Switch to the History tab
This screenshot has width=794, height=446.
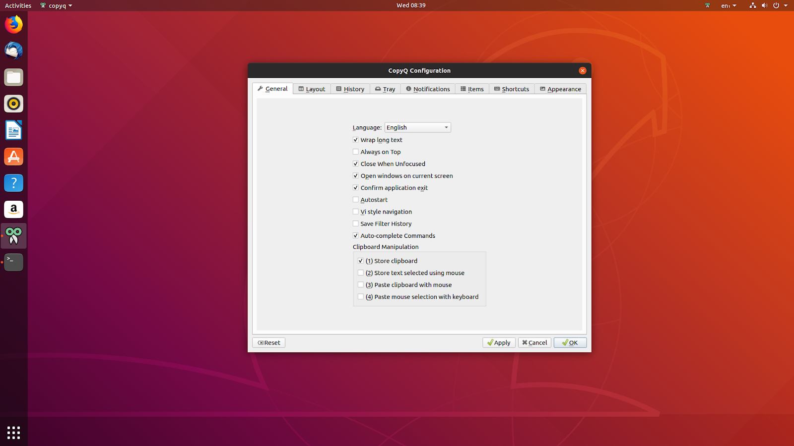(x=350, y=89)
